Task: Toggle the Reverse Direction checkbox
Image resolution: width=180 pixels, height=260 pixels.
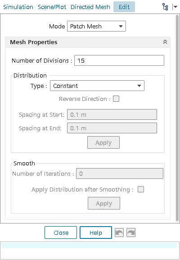Action: (x=116, y=99)
